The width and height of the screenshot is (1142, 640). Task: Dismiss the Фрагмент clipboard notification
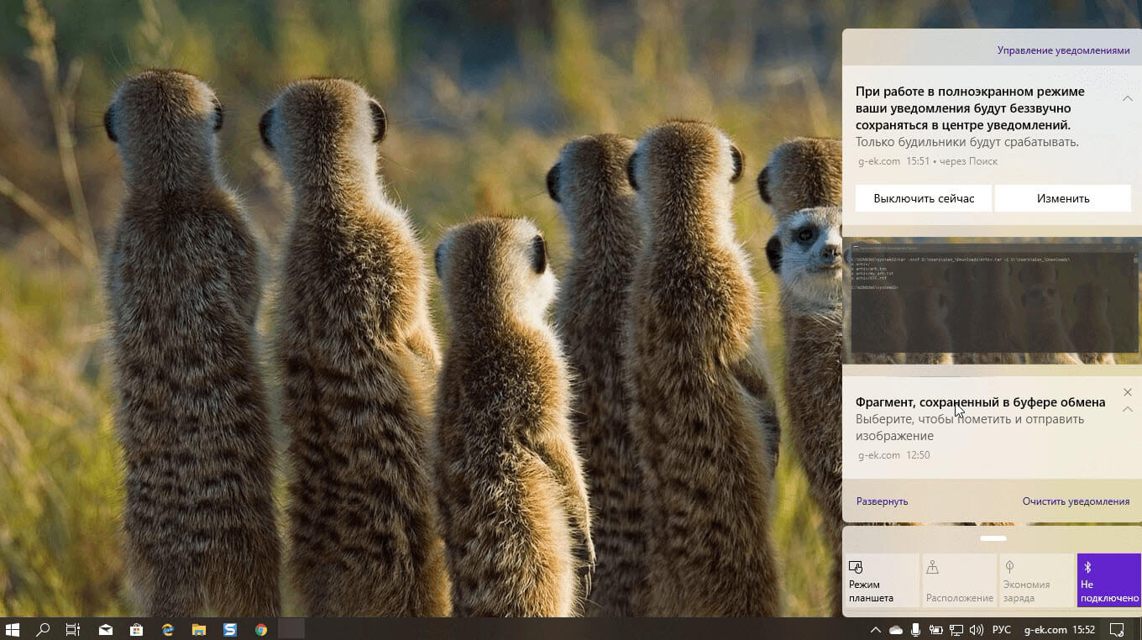[x=1128, y=392]
